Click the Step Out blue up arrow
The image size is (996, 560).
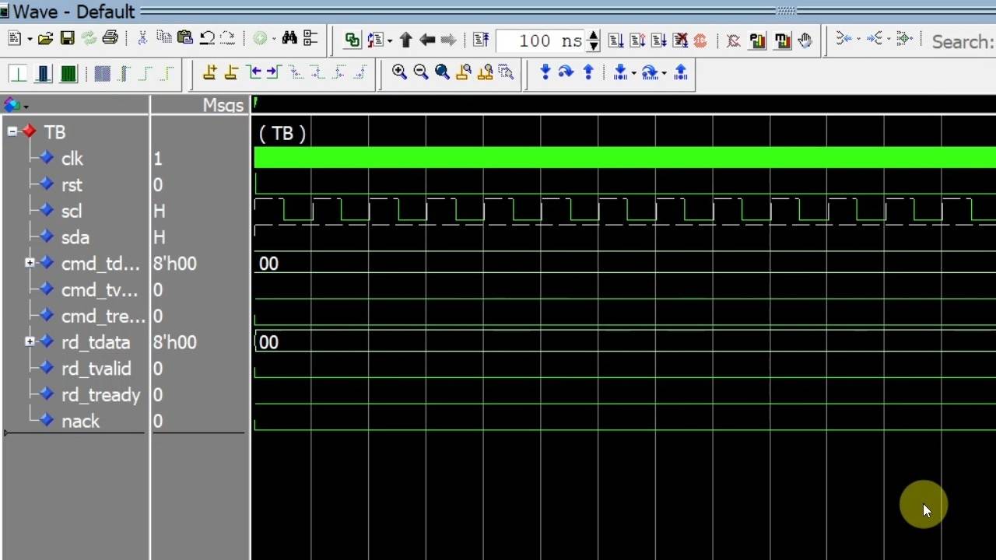588,72
